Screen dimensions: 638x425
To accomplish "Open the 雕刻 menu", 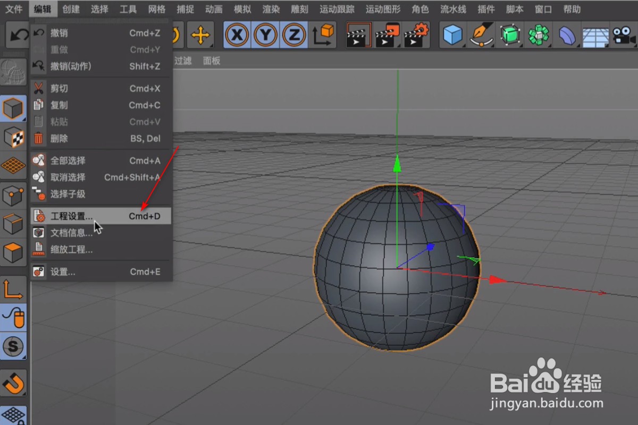I will (x=300, y=9).
